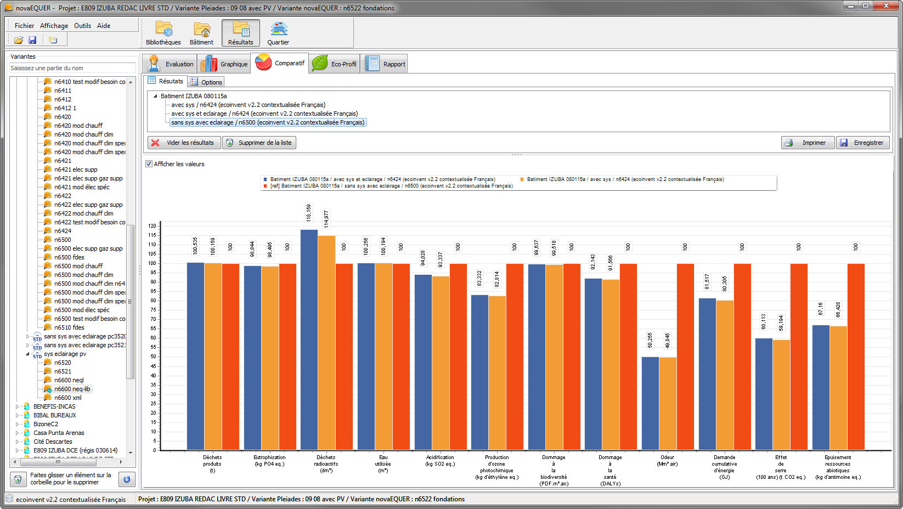Toggle the Afficher les valeurs checkbox
This screenshot has width=903, height=509.
click(x=149, y=164)
